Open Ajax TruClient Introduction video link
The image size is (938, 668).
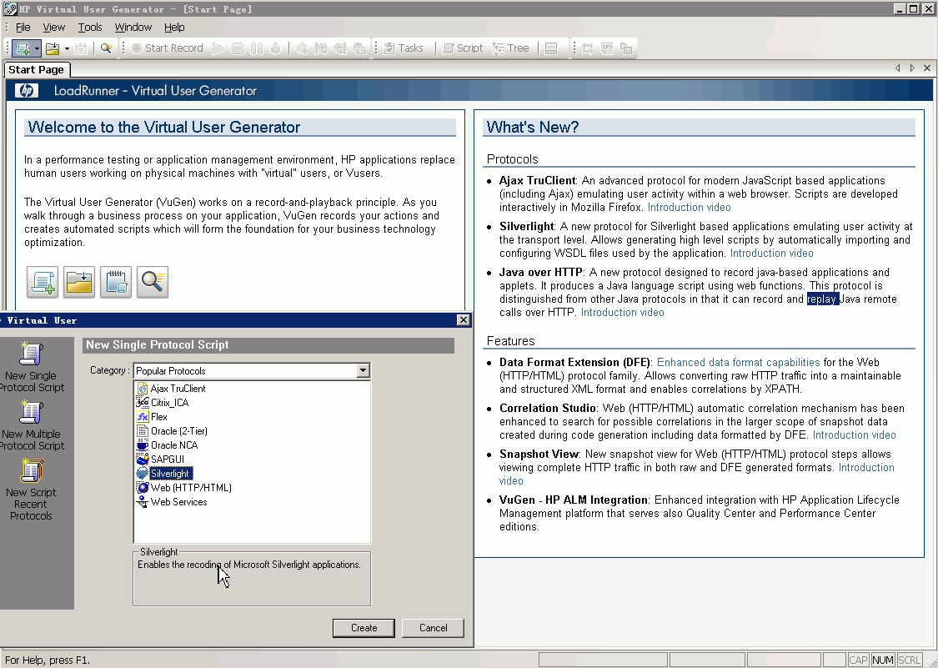(690, 208)
